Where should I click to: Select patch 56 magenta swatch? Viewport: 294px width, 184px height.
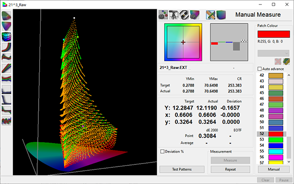[x=276, y=157]
